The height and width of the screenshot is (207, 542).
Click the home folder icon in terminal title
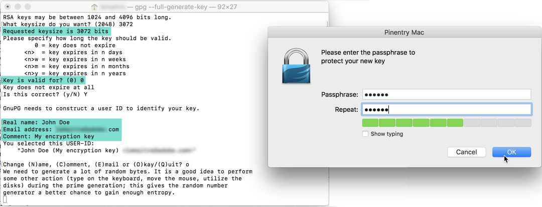click(94, 7)
